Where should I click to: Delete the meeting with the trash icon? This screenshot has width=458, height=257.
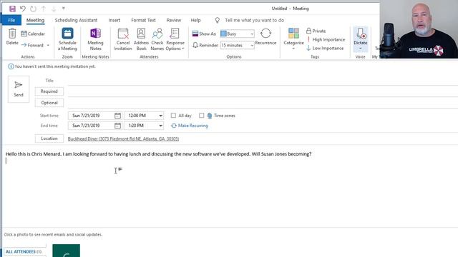[x=12, y=36]
